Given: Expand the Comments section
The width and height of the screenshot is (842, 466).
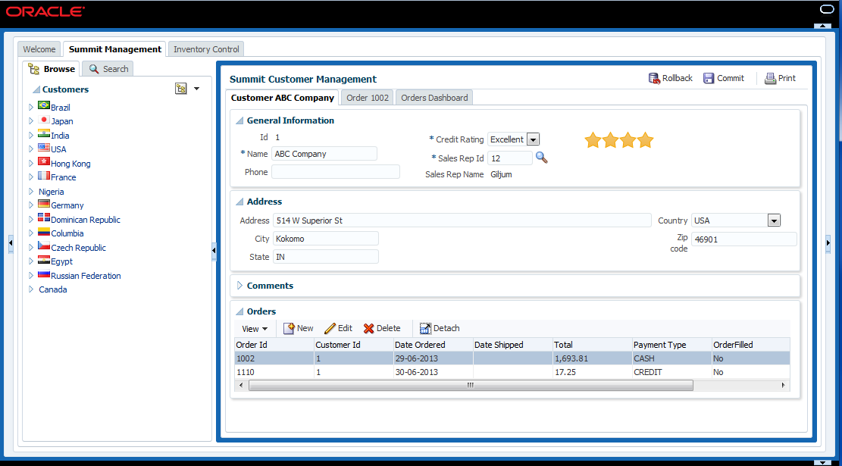Looking at the screenshot, I should tap(240, 286).
